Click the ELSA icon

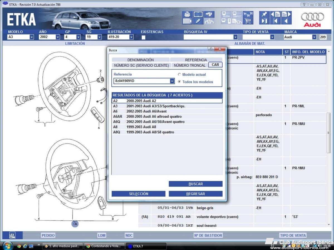226,14
